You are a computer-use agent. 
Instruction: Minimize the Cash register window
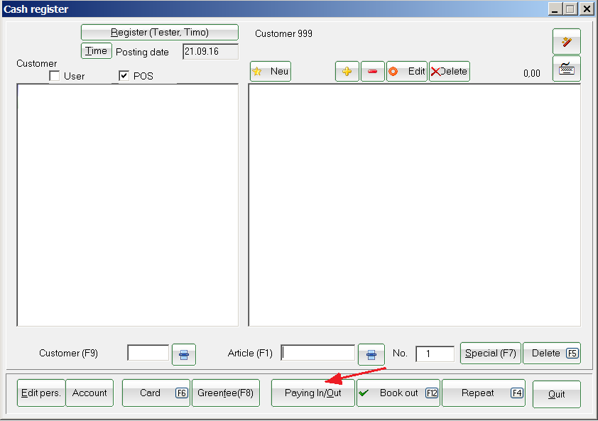(x=555, y=9)
